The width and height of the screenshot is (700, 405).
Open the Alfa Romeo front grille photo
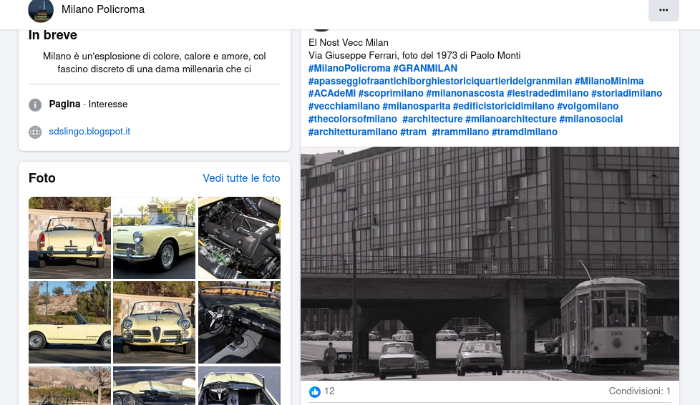click(154, 322)
